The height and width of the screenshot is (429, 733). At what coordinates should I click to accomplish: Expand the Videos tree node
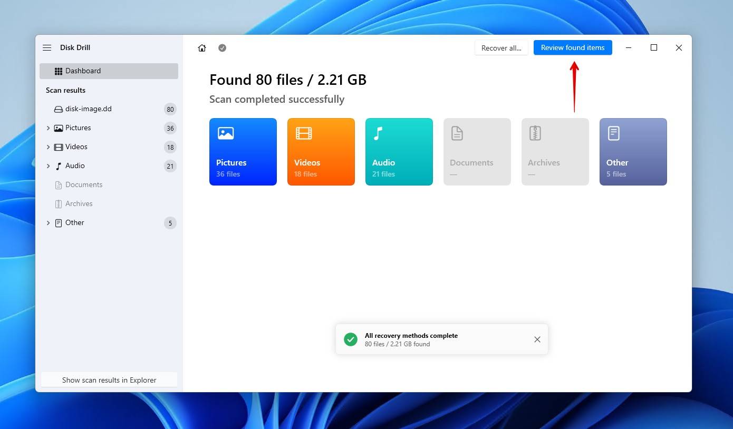tap(48, 147)
